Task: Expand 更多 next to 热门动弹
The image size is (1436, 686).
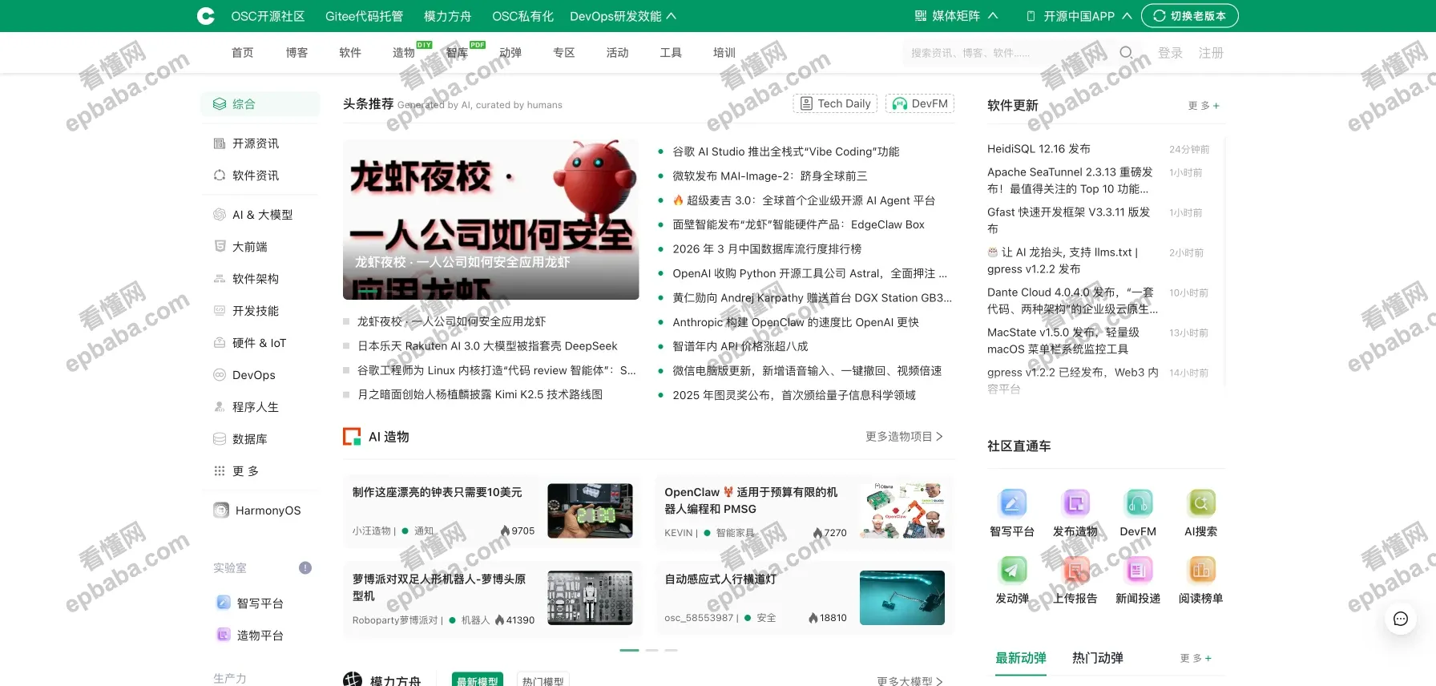Action: click(x=1196, y=659)
